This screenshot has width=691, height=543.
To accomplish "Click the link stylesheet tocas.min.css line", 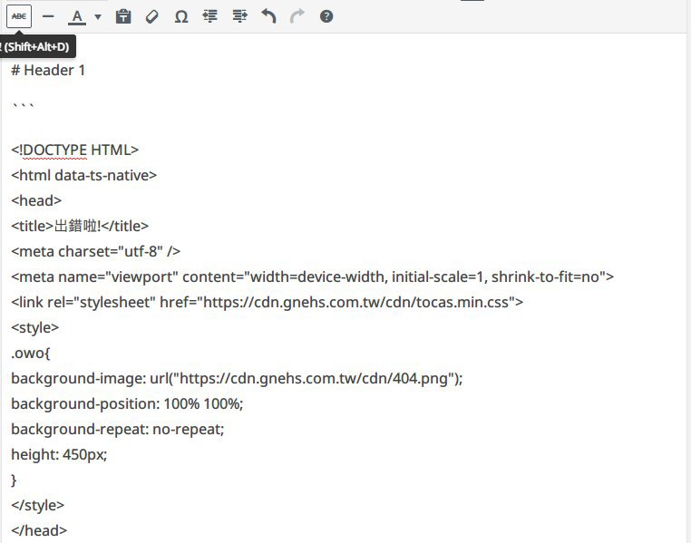I will 267,302.
